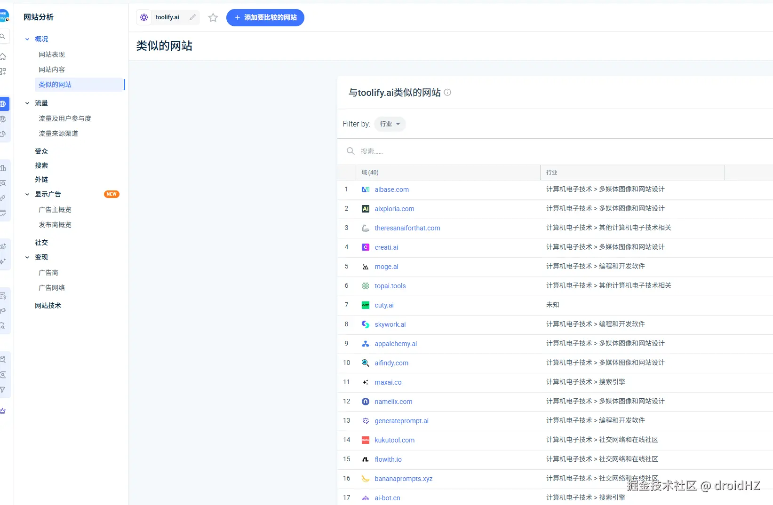Click the generateprompt.ai favicon
The image size is (773, 505).
(366, 421)
